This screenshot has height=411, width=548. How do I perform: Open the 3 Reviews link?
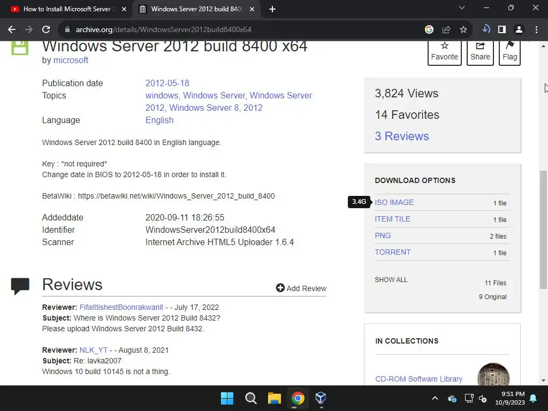click(402, 136)
